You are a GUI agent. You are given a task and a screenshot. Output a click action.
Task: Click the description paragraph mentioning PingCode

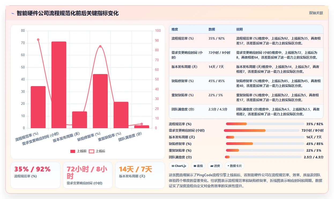246,181
